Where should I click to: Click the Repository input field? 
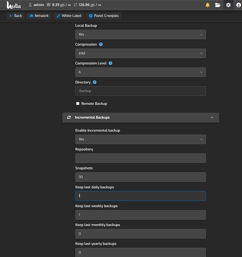click(x=140, y=158)
